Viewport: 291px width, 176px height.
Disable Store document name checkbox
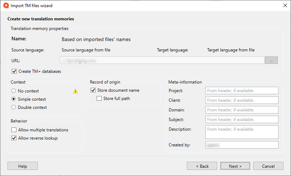pos(93,90)
